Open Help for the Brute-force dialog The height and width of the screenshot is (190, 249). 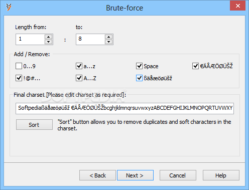[221, 175]
